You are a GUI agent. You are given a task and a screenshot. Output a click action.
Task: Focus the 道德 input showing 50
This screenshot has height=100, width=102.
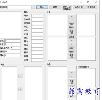click(x=12, y=52)
